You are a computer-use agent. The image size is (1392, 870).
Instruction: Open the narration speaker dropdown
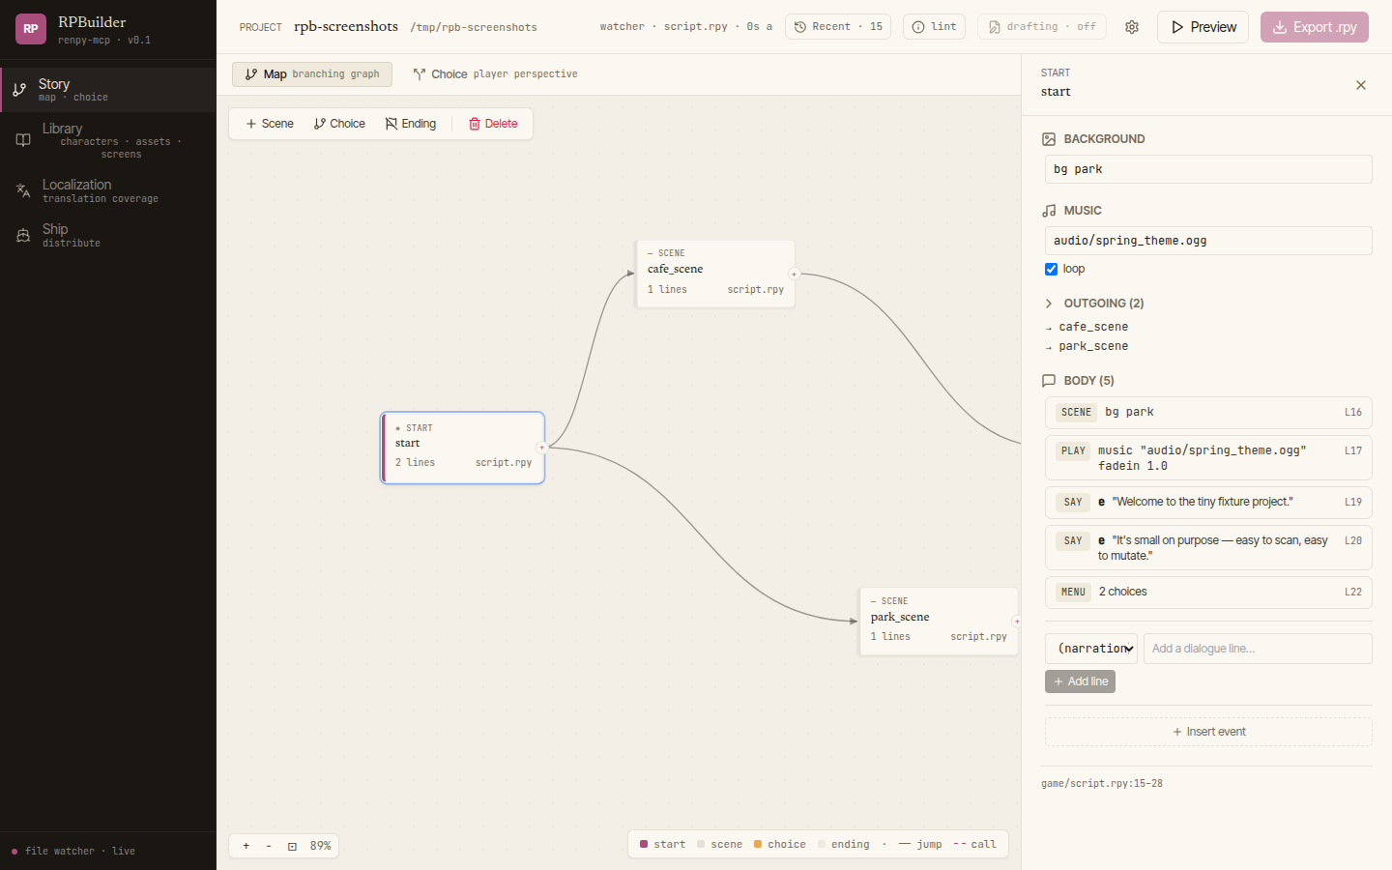point(1091,649)
